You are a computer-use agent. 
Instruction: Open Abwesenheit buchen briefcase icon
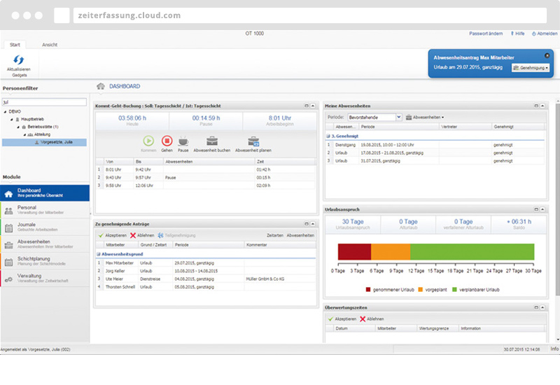(x=212, y=141)
